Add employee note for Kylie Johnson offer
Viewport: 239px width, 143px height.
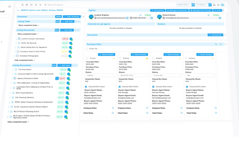coord(113,108)
